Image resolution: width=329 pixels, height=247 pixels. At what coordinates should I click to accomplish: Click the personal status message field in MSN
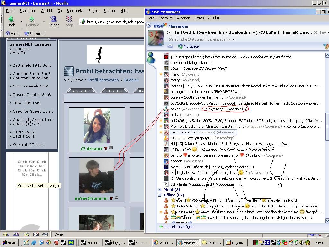[199, 39]
